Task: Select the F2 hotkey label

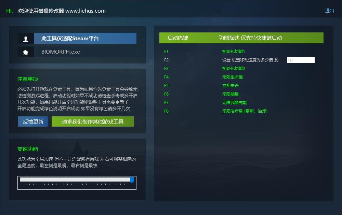Action: point(166,60)
